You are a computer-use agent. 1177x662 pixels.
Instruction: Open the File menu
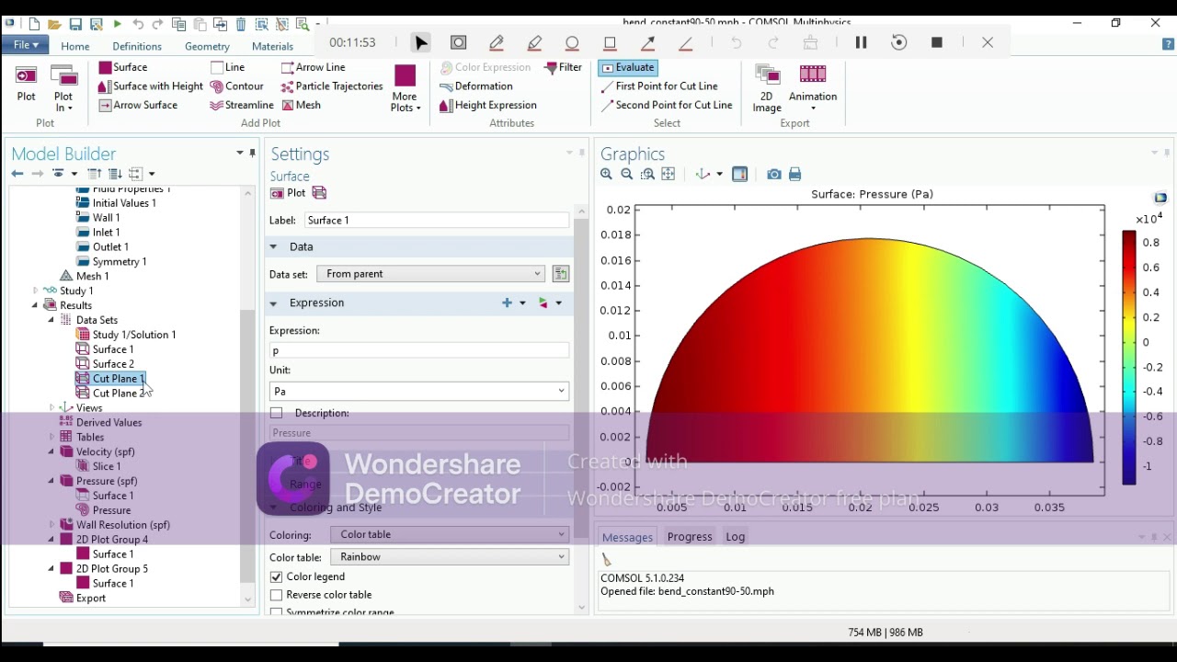tap(26, 45)
